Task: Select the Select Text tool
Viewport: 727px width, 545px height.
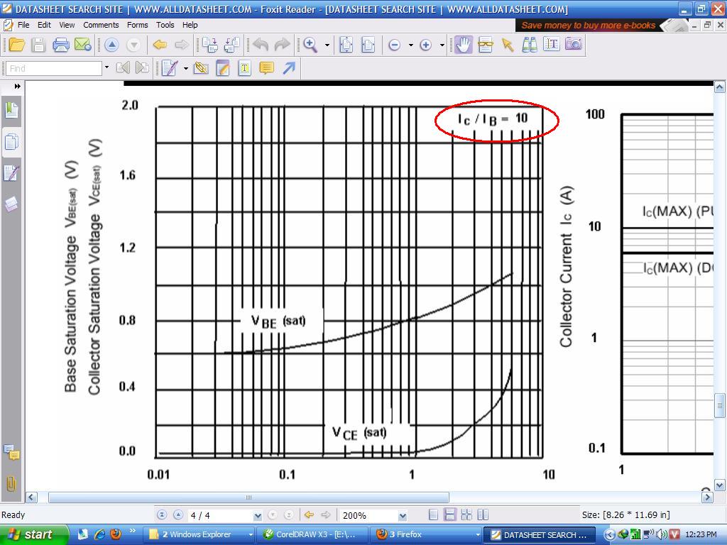Action: 551,45
